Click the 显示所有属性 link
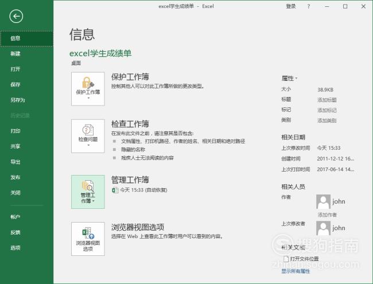 coord(296,271)
